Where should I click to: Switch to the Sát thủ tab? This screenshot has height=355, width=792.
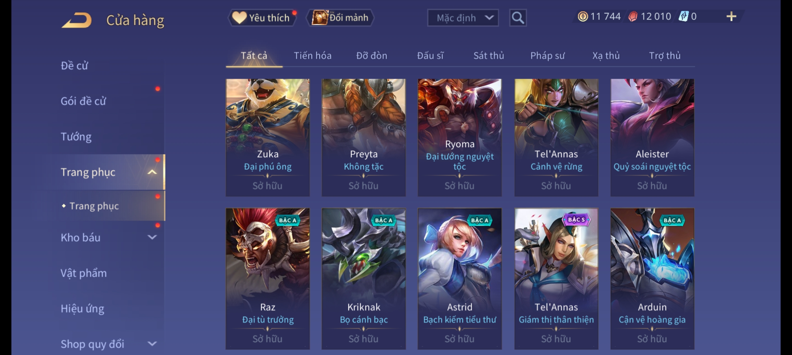tap(488, 56)
